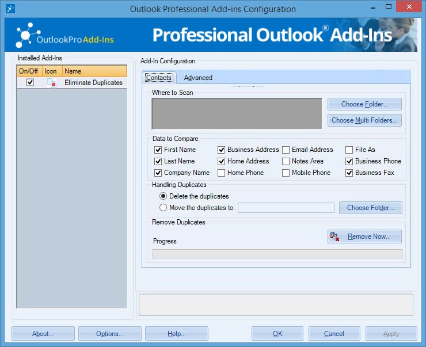Maximize the configuration window

(389, 7)
